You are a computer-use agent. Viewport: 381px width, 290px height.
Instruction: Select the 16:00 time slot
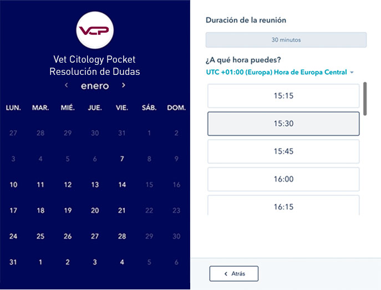tap(283, 179)
